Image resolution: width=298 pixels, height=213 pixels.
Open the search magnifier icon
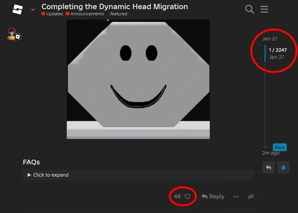pos(249,9)
